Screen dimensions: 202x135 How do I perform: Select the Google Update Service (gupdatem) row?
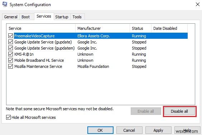pos(98,48)
